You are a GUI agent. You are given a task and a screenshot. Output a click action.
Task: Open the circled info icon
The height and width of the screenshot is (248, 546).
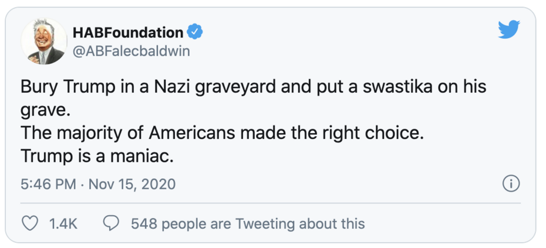click(x=511, y=184)
